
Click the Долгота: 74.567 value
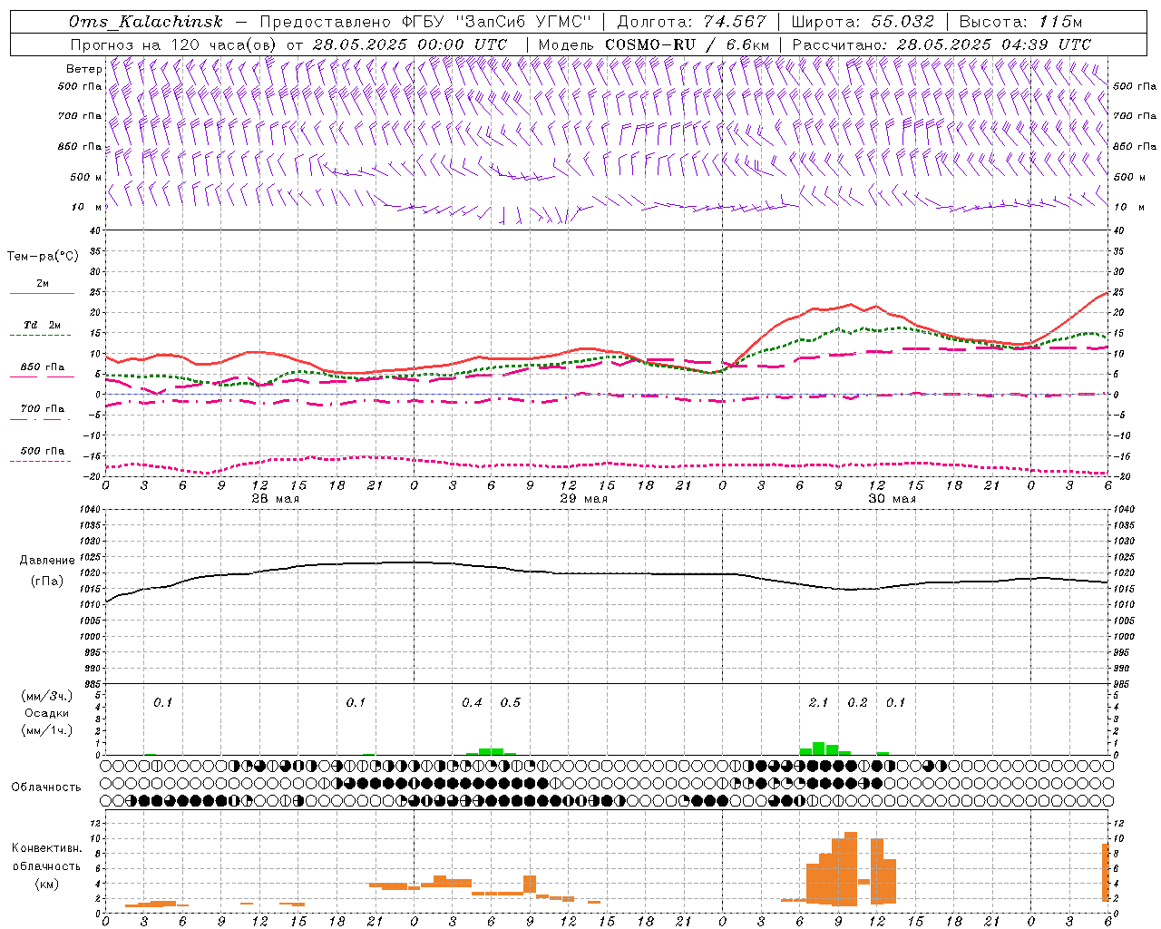point(691,22)
